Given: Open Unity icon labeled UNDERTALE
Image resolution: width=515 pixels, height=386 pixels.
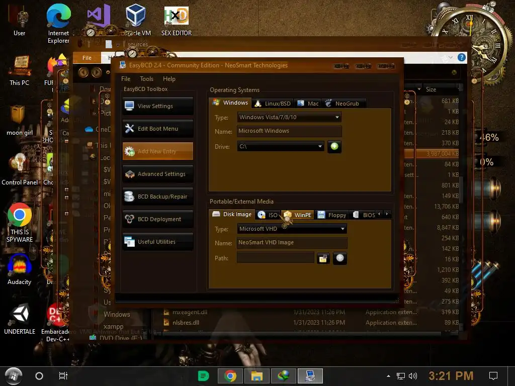Looking at the screenshot, I should click(x=20, y=318).
